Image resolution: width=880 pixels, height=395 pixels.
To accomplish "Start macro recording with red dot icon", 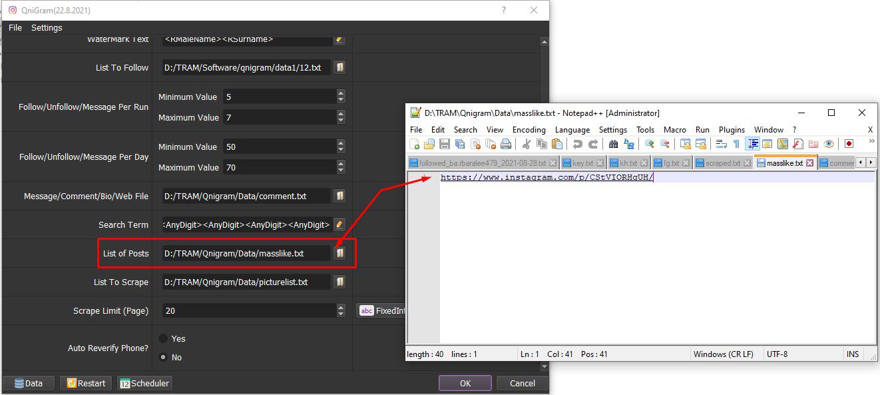I will tap(849, 144).
